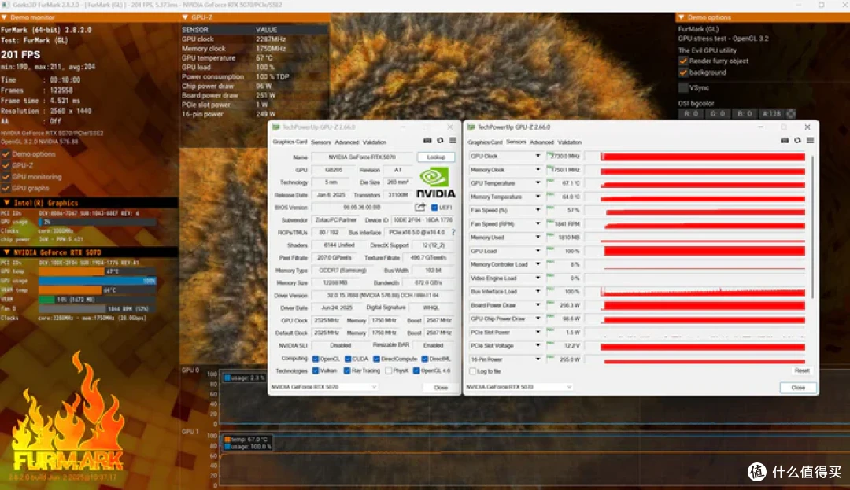Image resolution: width=850 pixels, height=490 pixels.
Task: Open Memory Temperature sensor dropdown arrow
Action: click(538, 197)
